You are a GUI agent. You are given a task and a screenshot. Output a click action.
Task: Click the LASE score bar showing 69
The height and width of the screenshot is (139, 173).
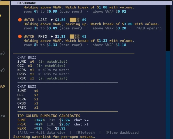[75, 20]
